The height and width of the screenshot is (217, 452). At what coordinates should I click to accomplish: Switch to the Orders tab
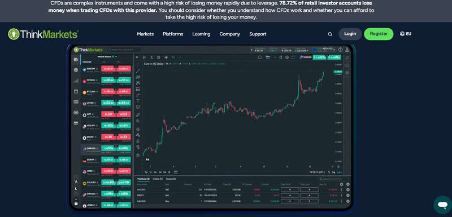[158, 179]
